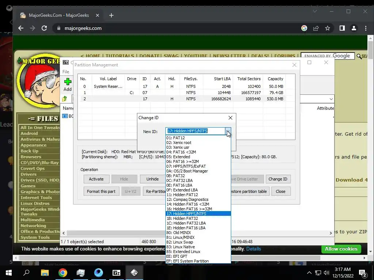Screen dimensions: 374x280
Task: Choose '0C: FAT32 LBA' option
Action: 198,180
